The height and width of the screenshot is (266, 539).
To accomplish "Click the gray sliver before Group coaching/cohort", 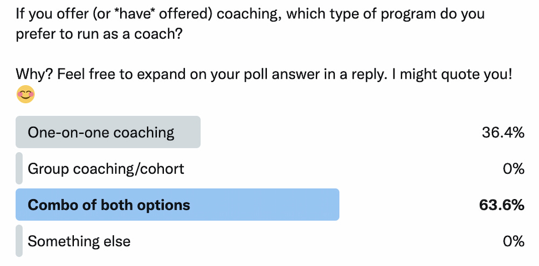I will (x=19, y=168).
